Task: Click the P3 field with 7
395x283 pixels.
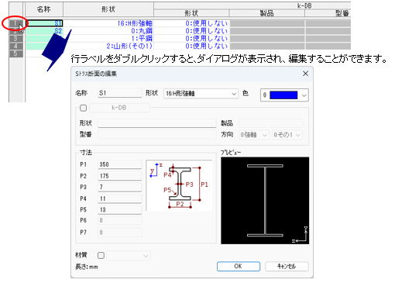Action: tap(120, 187)
